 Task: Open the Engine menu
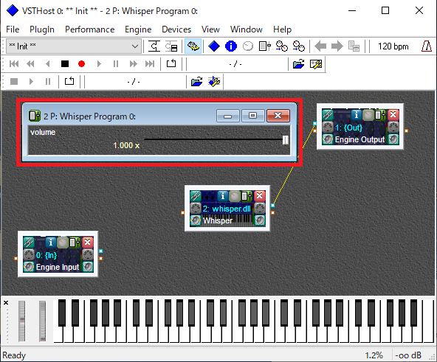pyautogui.click(x=138, y=29)
